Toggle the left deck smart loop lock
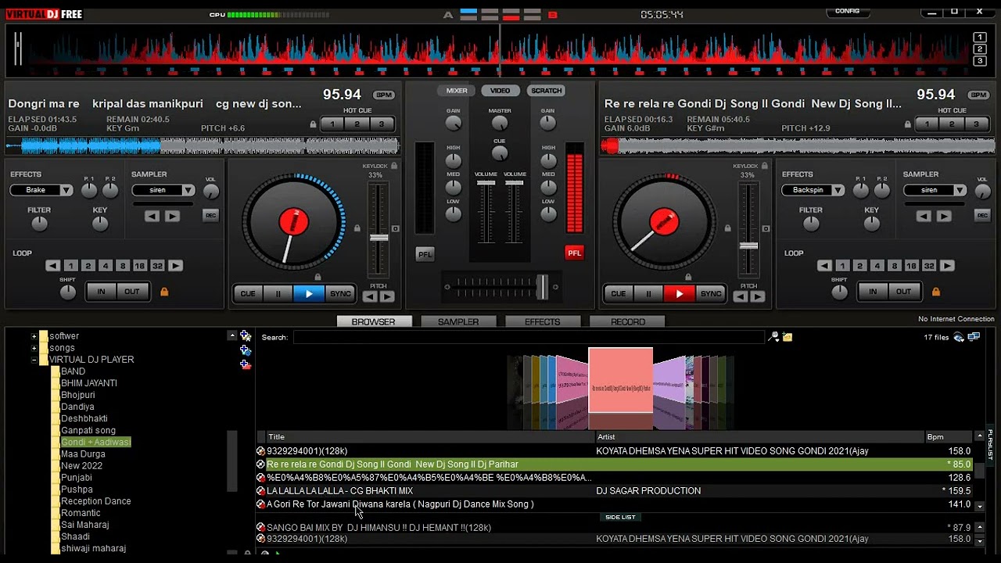The image size is (1001, 563). (x=164, y=292)
